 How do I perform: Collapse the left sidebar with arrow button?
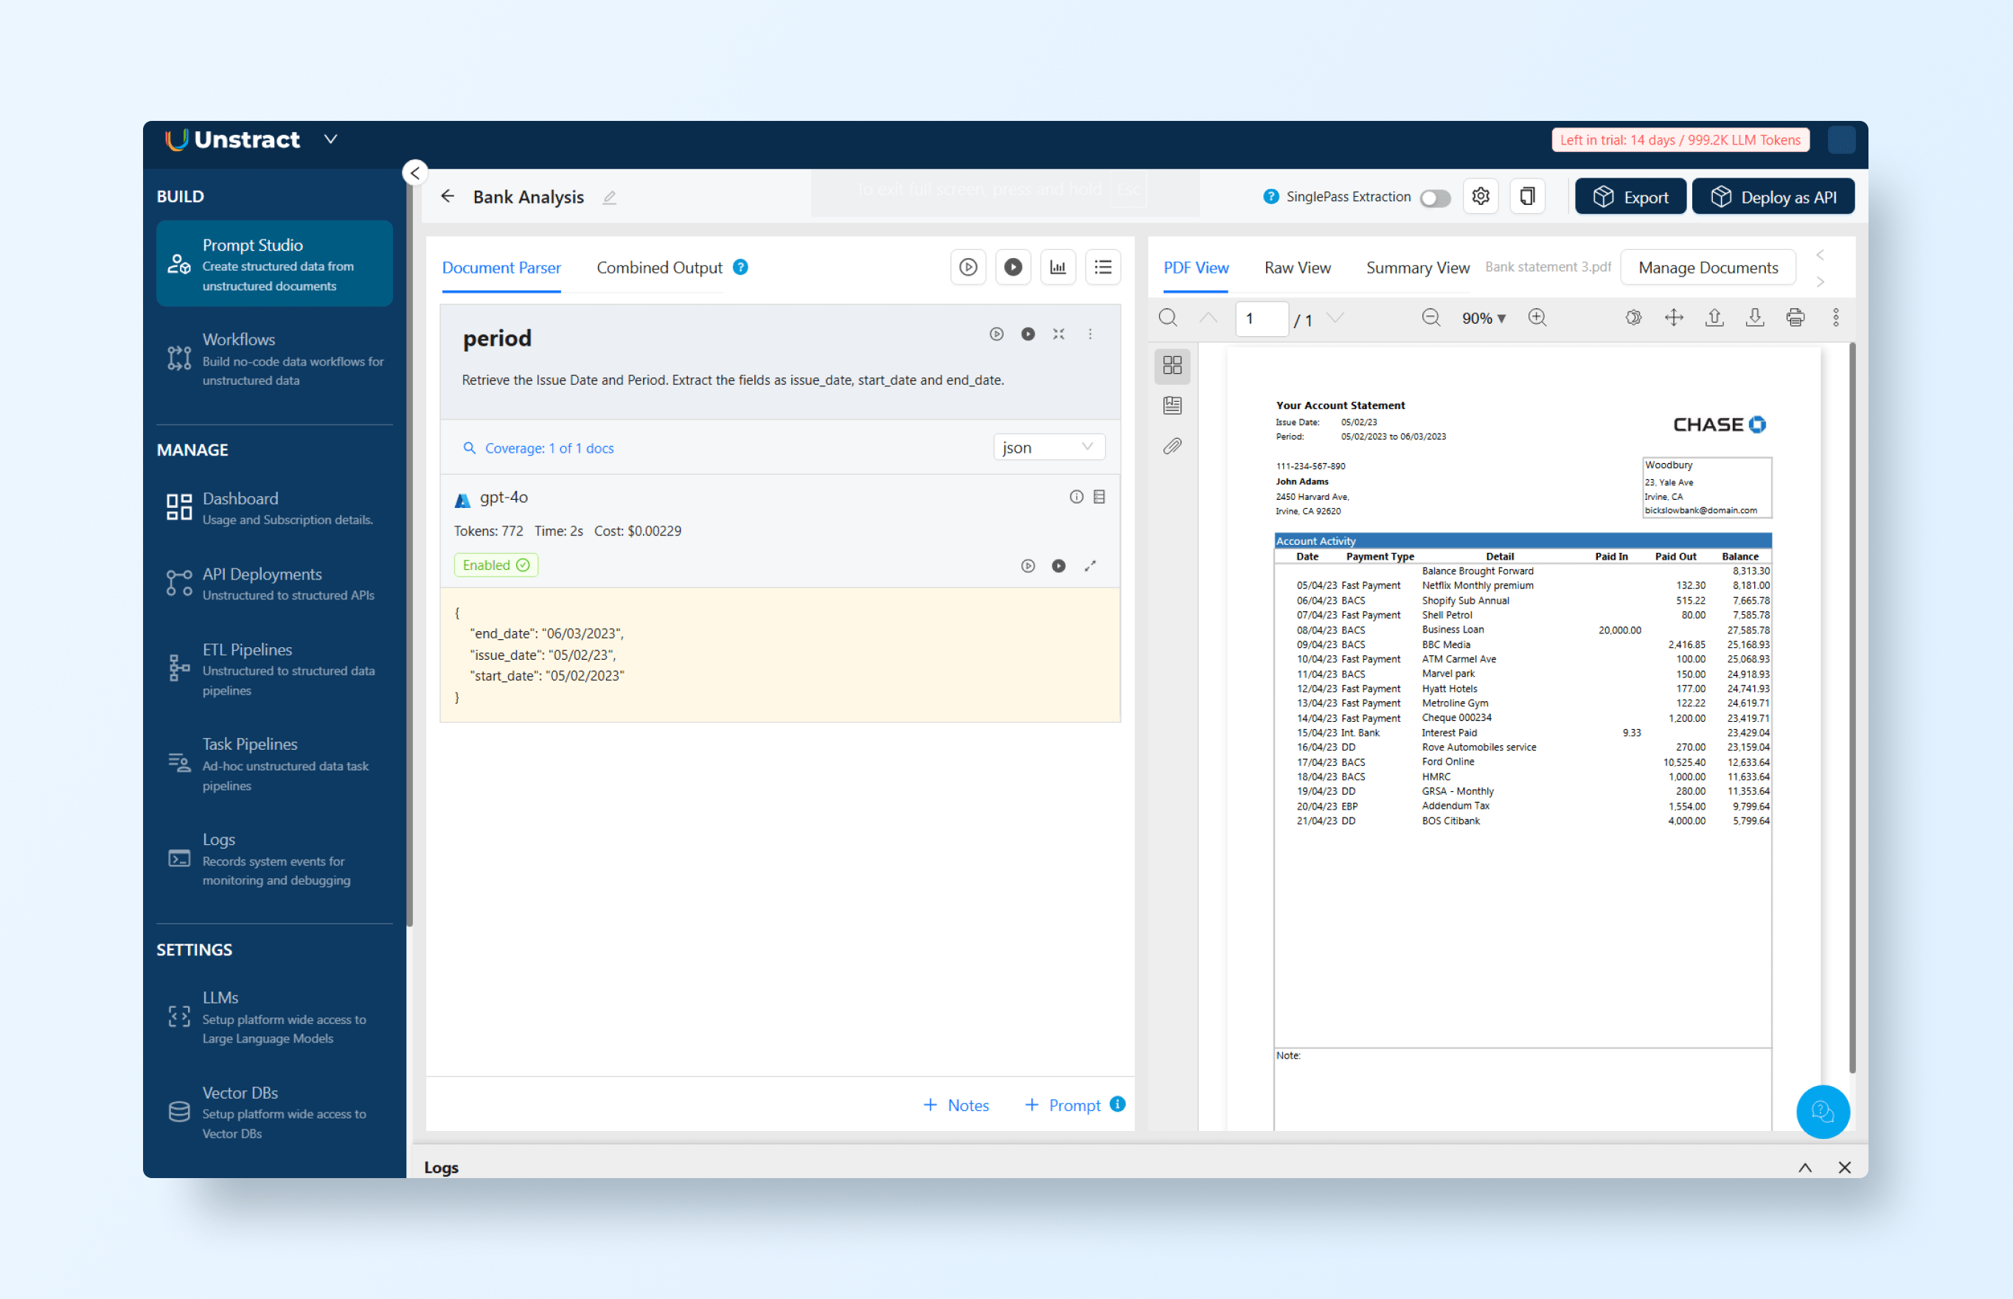414,173
